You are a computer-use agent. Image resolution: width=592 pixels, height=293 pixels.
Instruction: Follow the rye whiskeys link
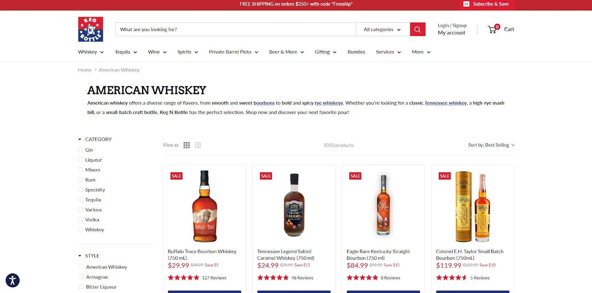pyautogui.click(x=329, y=103)
